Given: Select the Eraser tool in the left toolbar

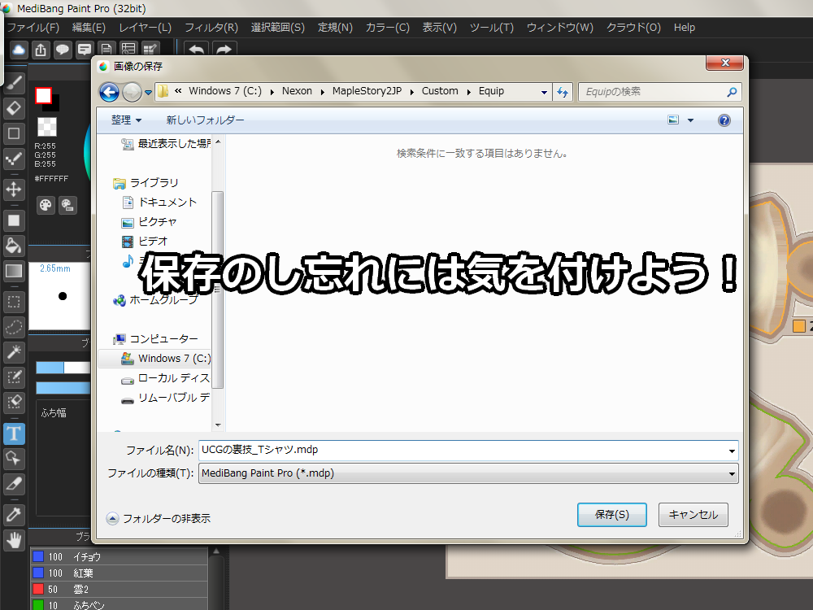Looking at the screenshot, I should [x=14, y=108].
